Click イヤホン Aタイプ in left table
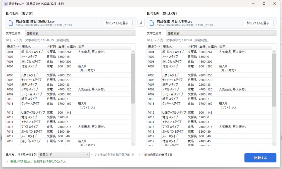Screen dimensions: 282x169 point(31,122)
